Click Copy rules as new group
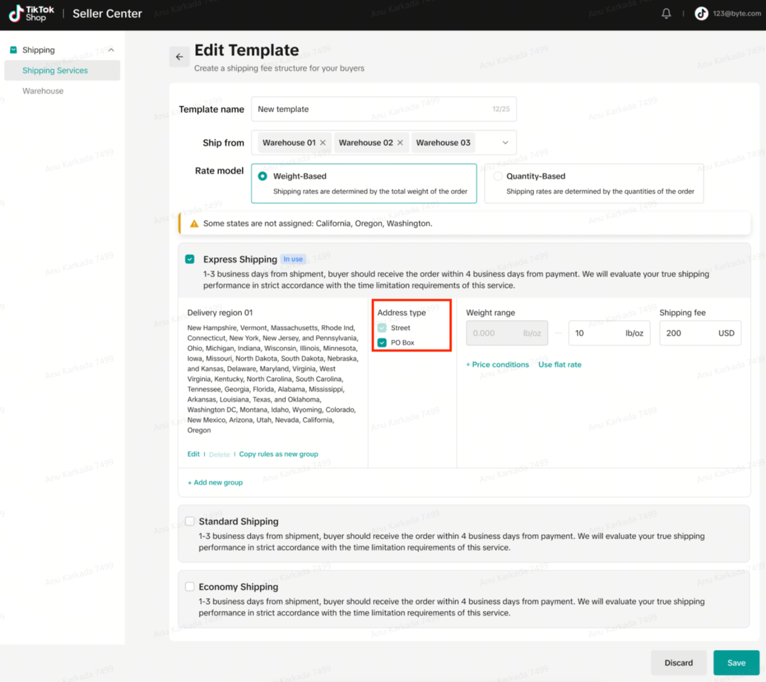Image resolution: width=766 pixels, height=682 pixels. click(x=278, y=454)
